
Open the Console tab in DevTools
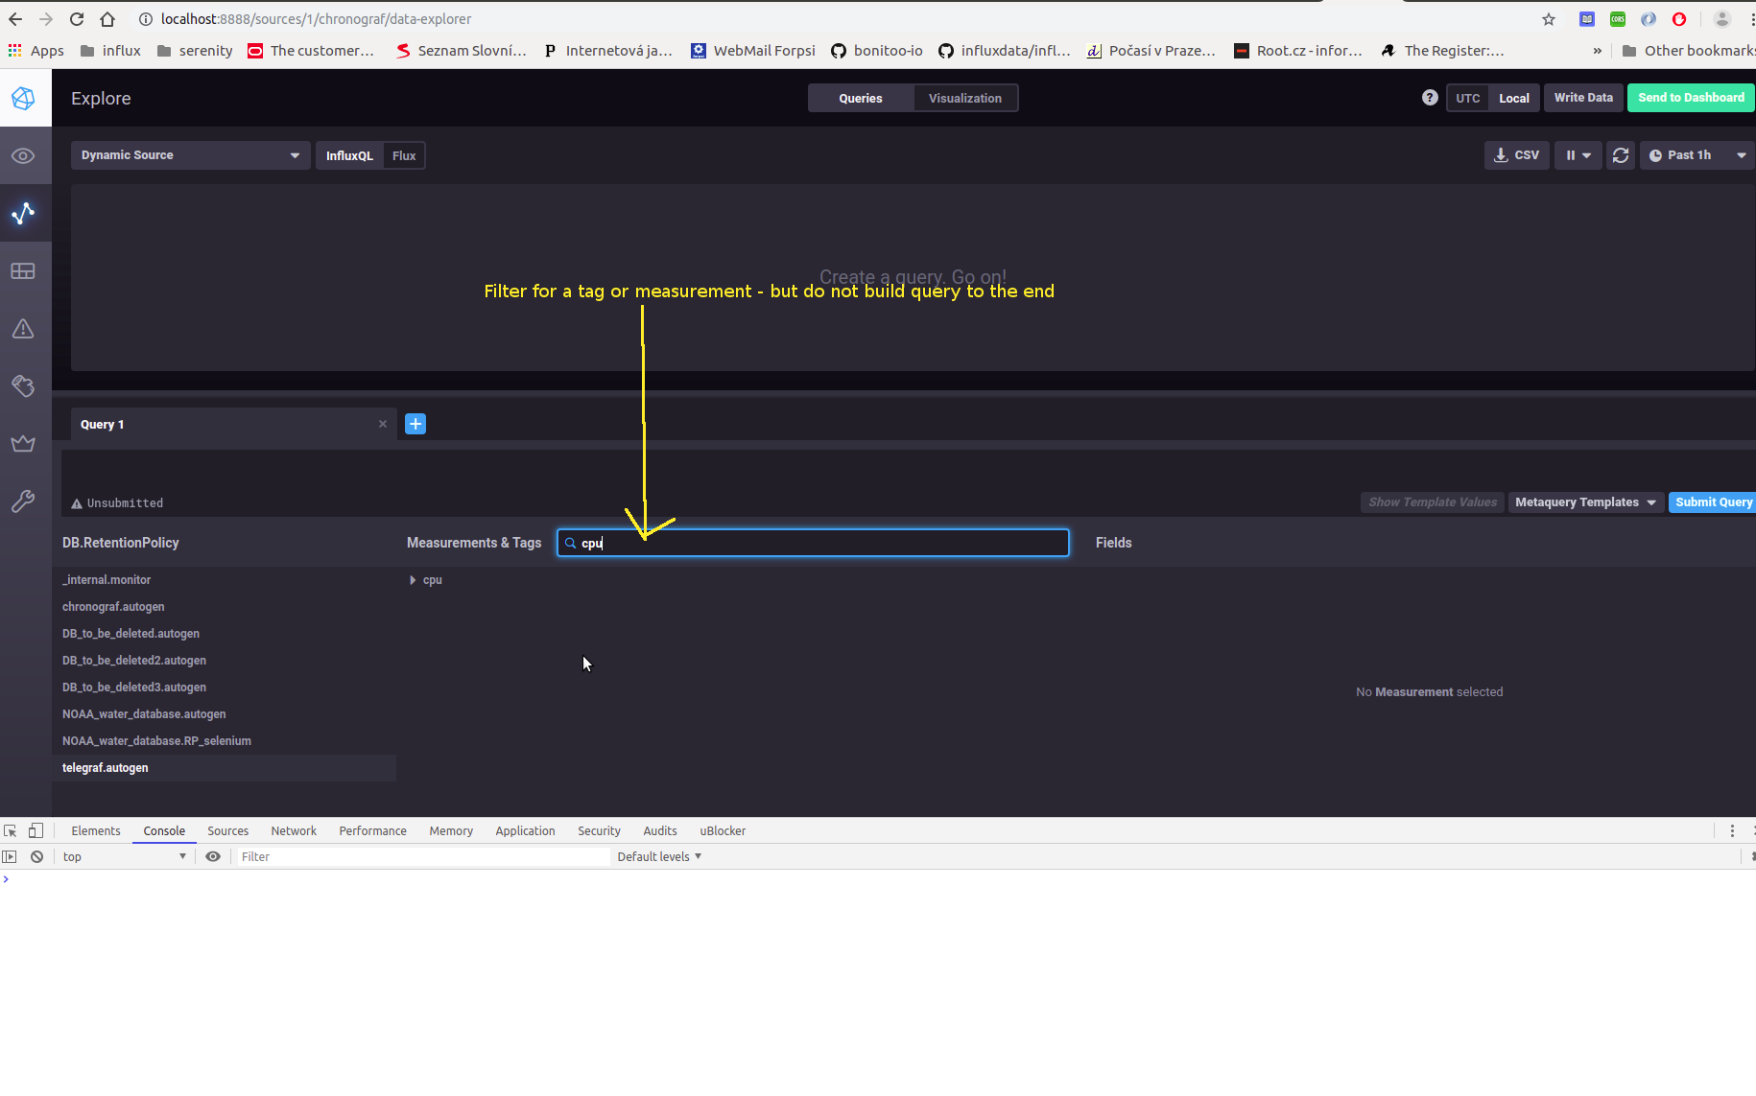pos(163,830)
